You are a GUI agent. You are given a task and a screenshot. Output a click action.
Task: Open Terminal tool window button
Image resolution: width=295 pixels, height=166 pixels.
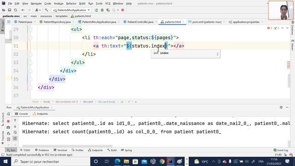click(x=60, y=150)
